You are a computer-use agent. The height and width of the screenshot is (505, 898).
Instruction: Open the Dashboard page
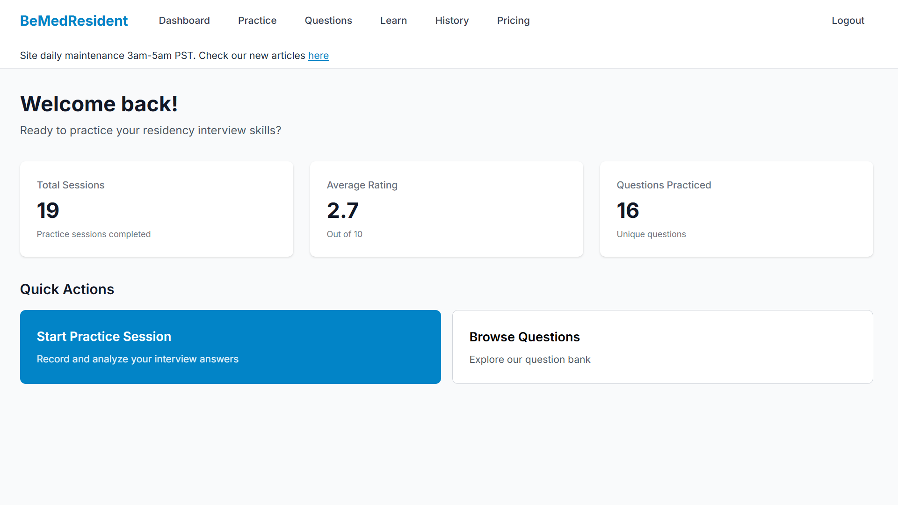[x=184, y=21]
